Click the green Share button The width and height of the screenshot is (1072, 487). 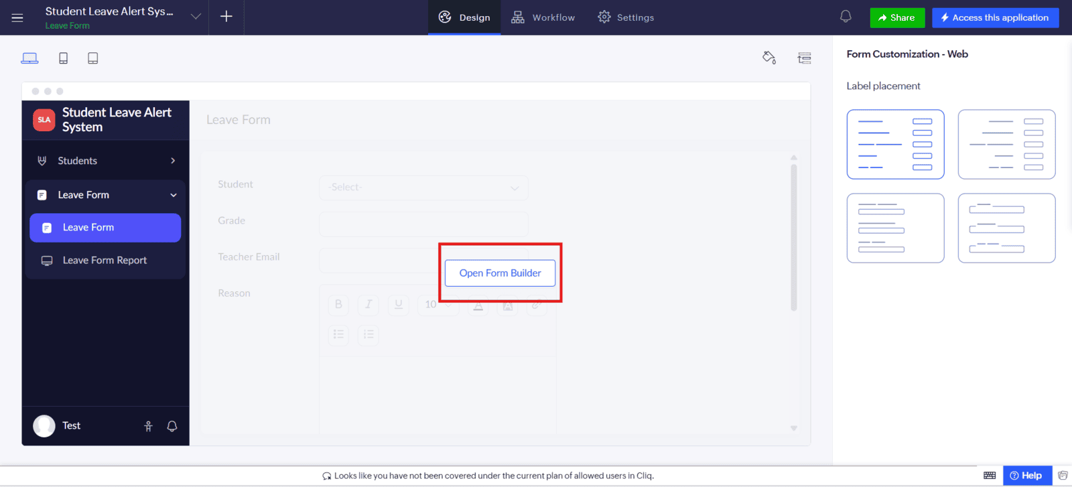896,17
